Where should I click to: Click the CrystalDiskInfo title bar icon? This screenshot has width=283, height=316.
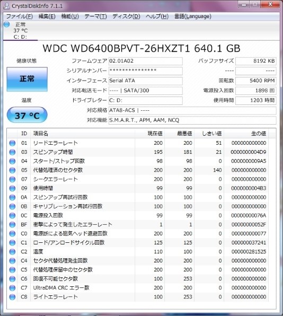pos(7,6)
